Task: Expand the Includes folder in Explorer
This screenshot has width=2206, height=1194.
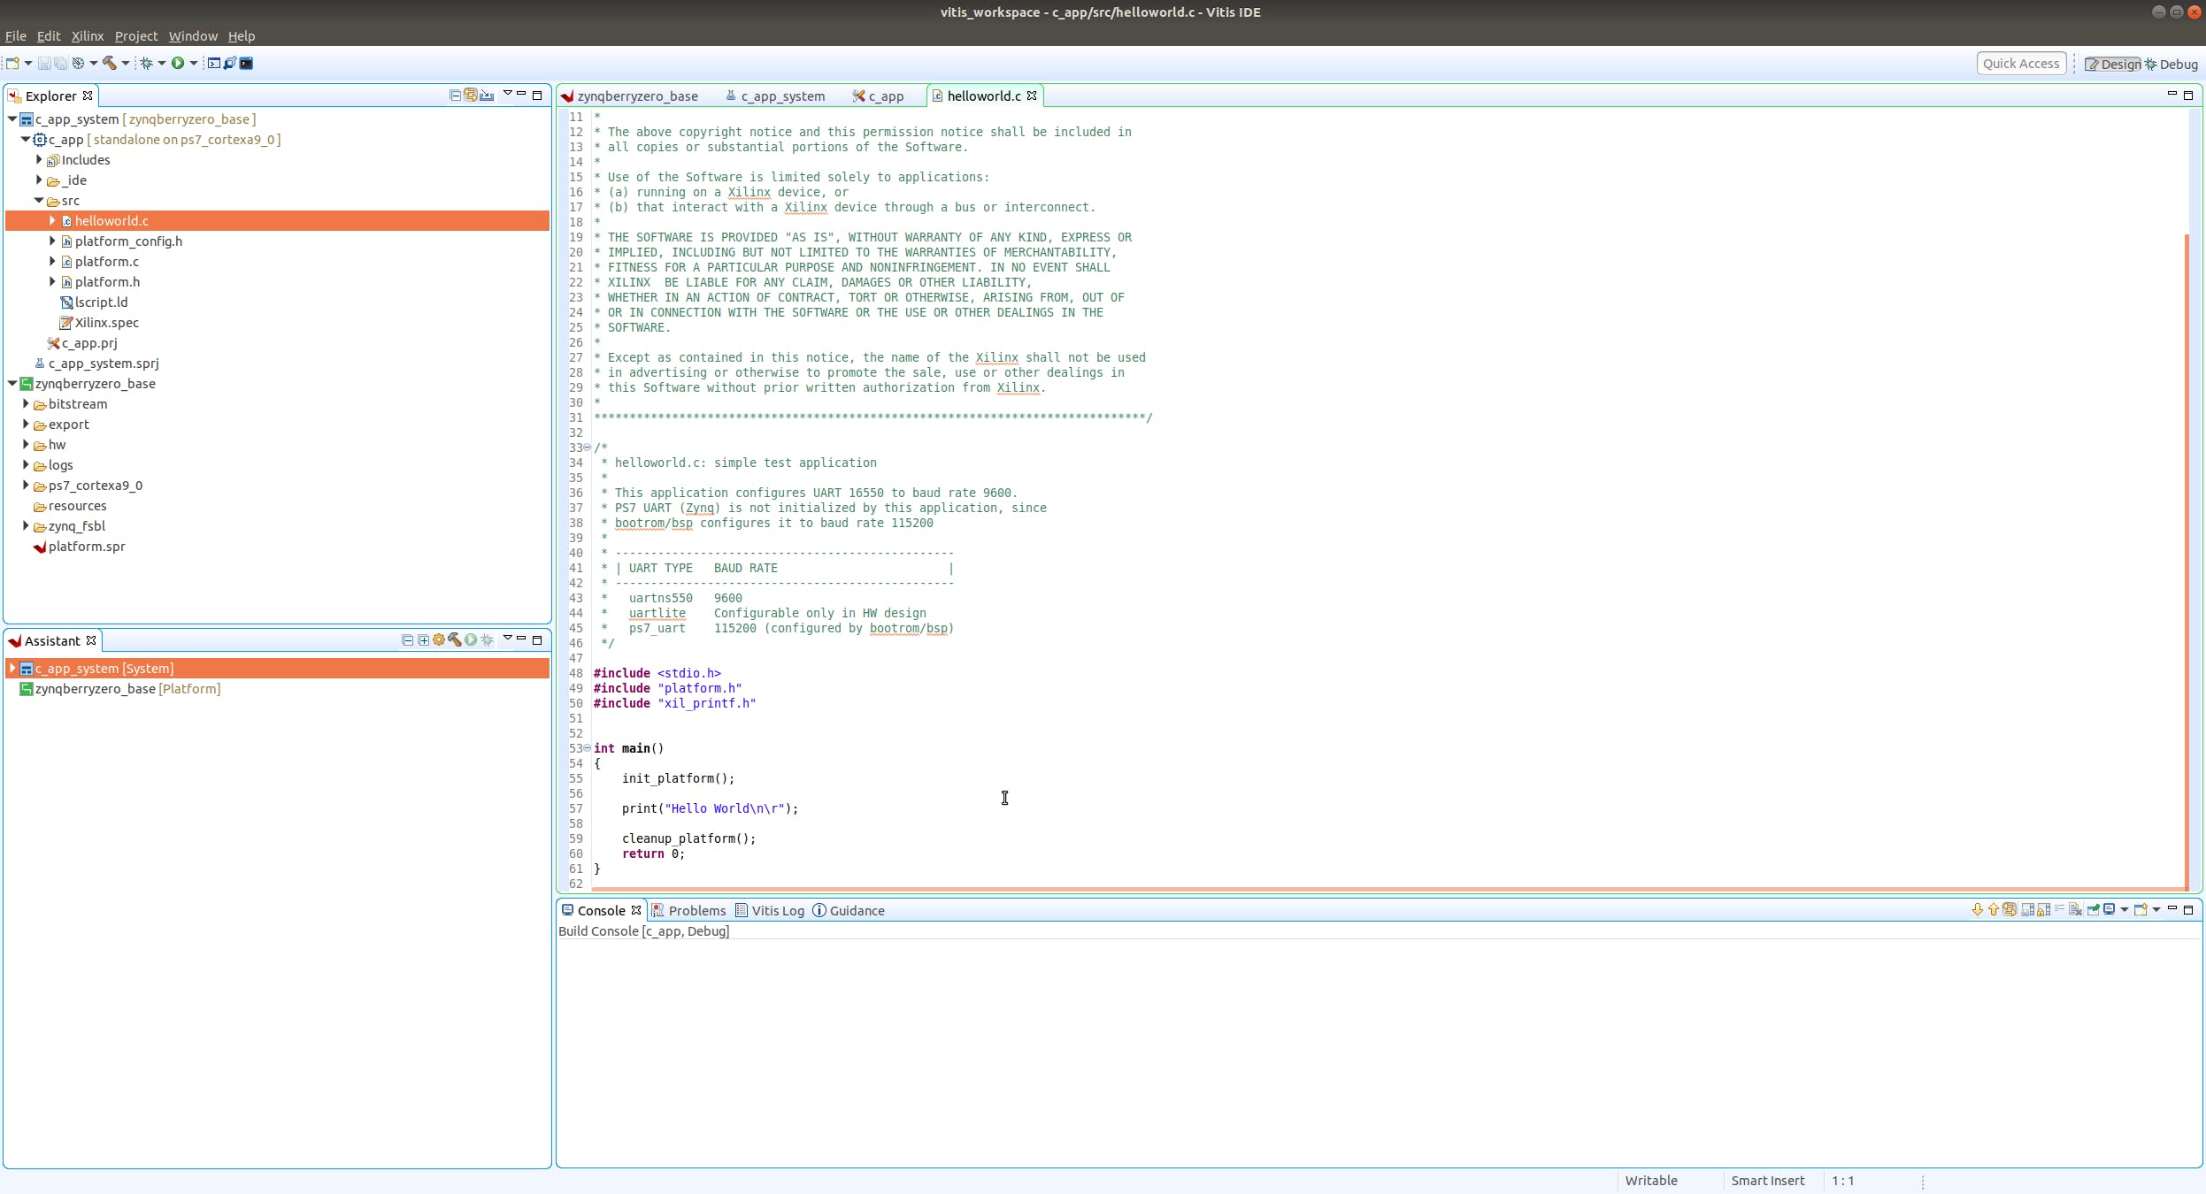Action: (x=39, y=159)
